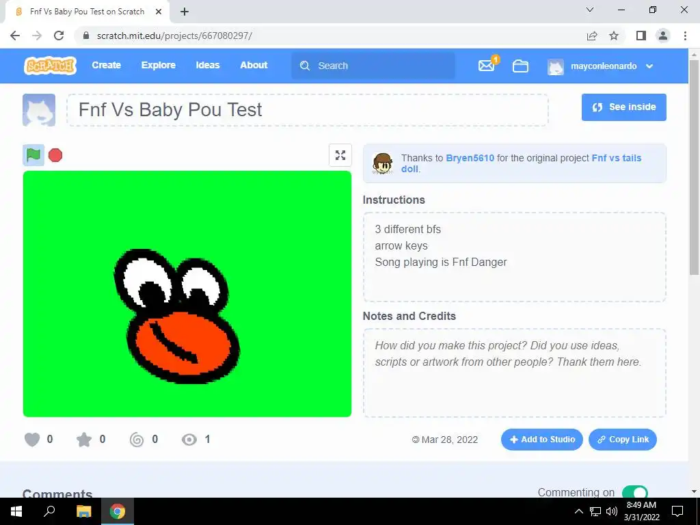This screenshot has height=525, width=700.
Task: Share this page via the share icon
Action: click(x=592, y=36)
